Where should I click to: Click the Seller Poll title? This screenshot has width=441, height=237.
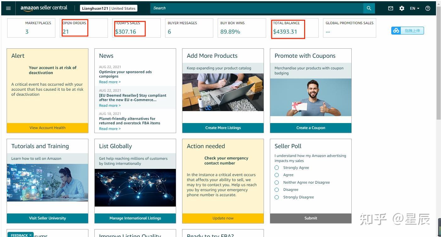pyautogui.click(x=288, y=146)
